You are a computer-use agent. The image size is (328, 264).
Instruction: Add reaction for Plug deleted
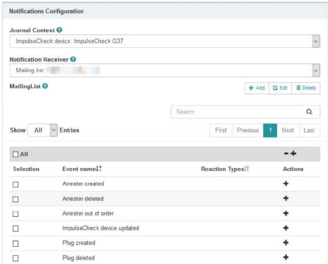[x=286, y=257]
